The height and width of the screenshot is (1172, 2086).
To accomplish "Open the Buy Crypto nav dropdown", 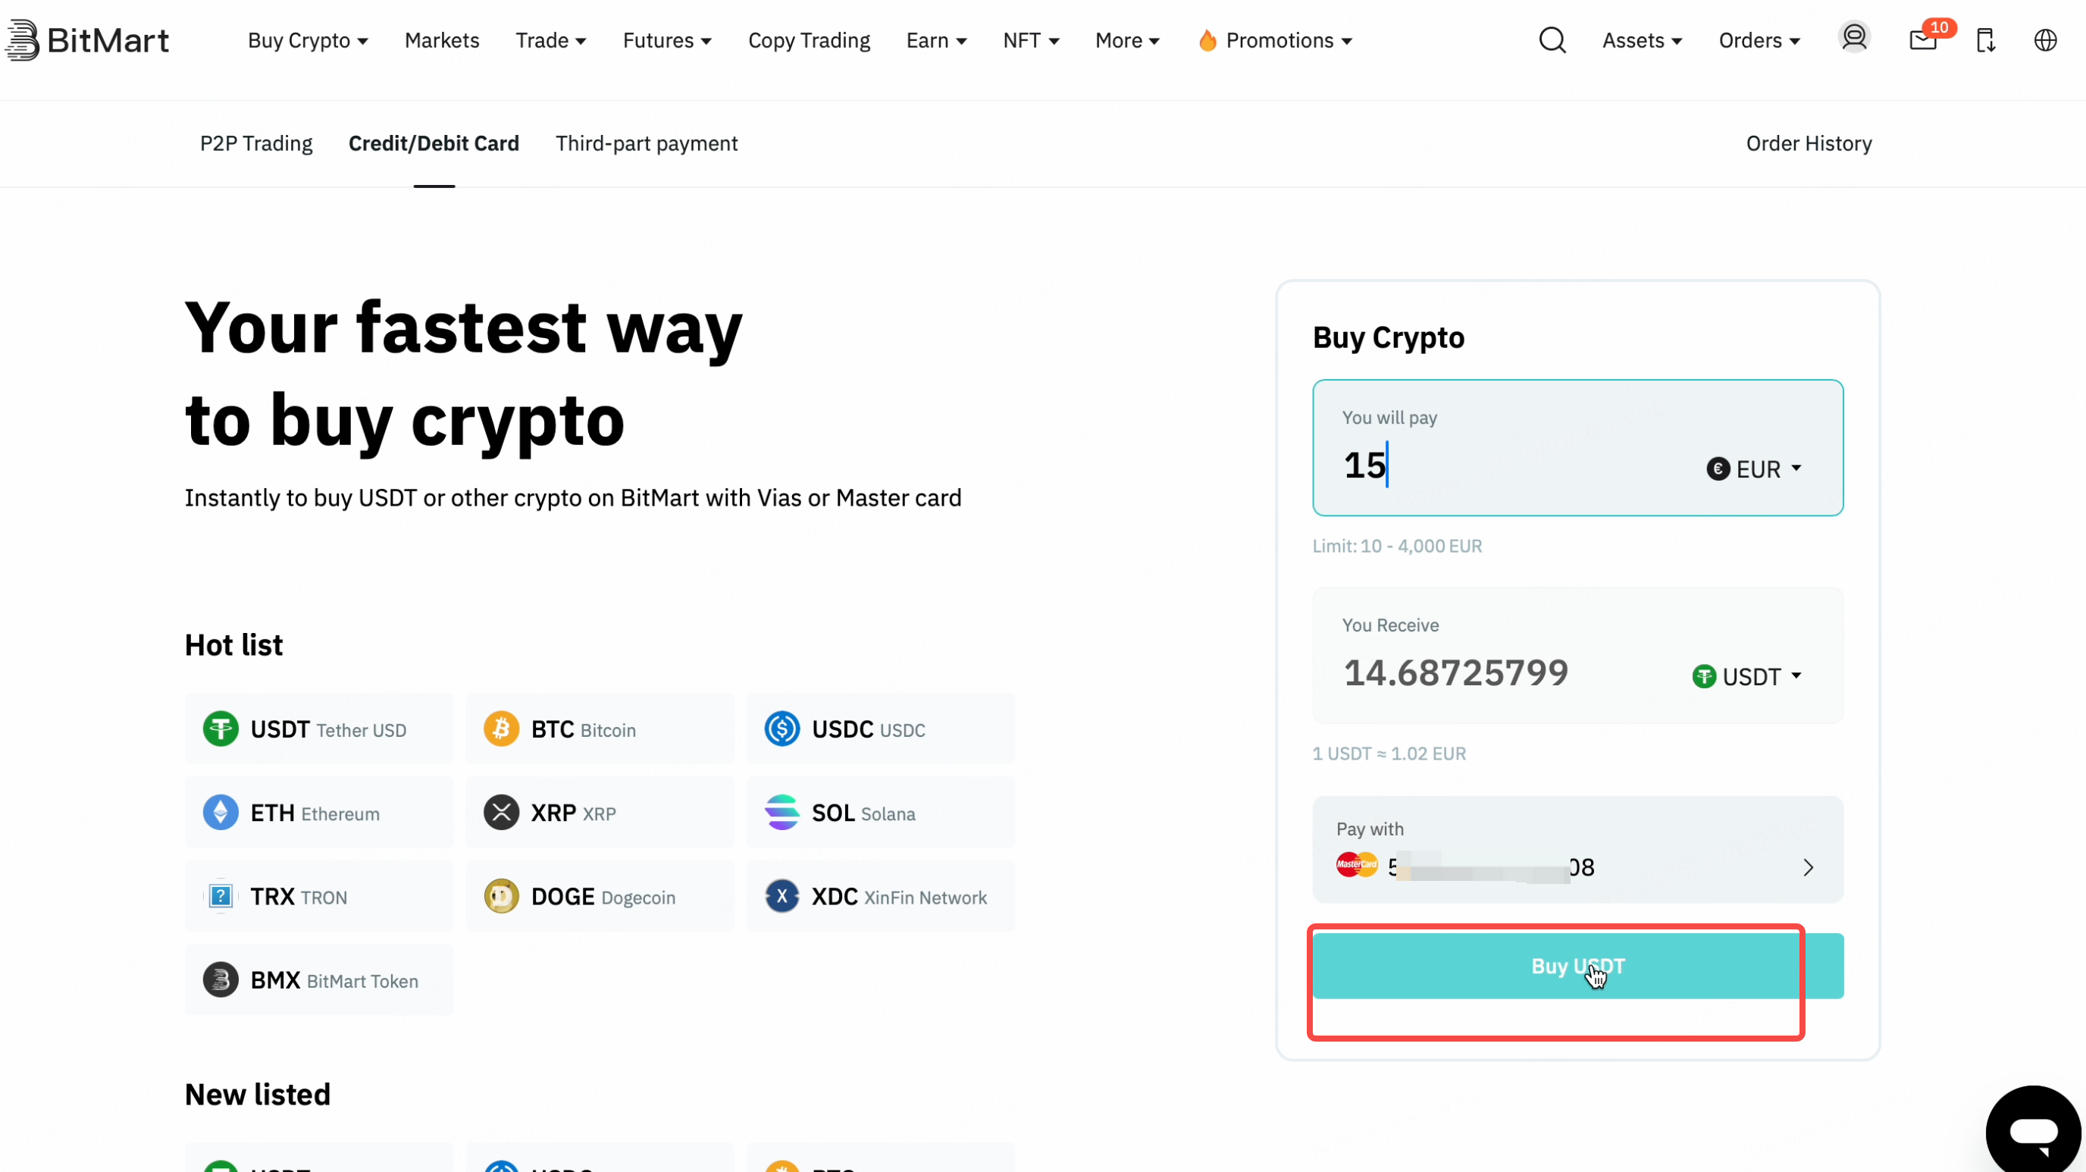I will (308, 40).
